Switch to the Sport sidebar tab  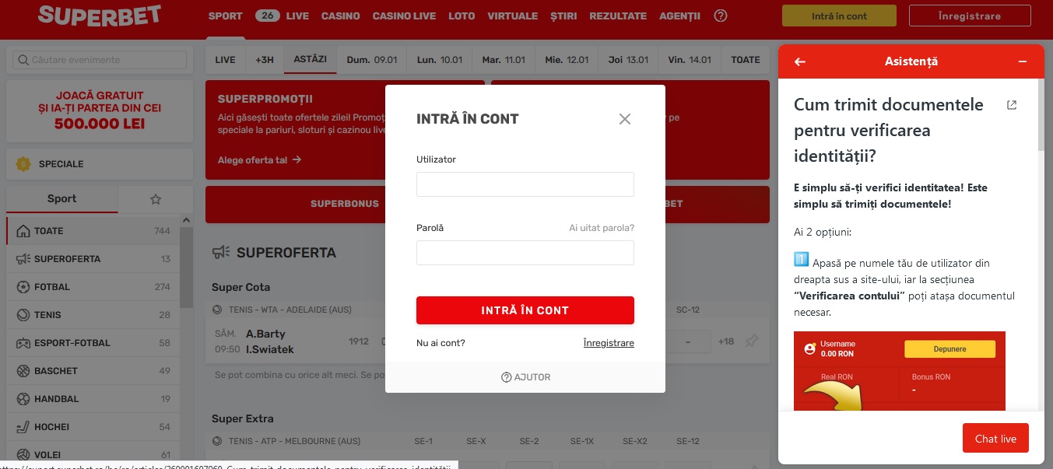62,199
